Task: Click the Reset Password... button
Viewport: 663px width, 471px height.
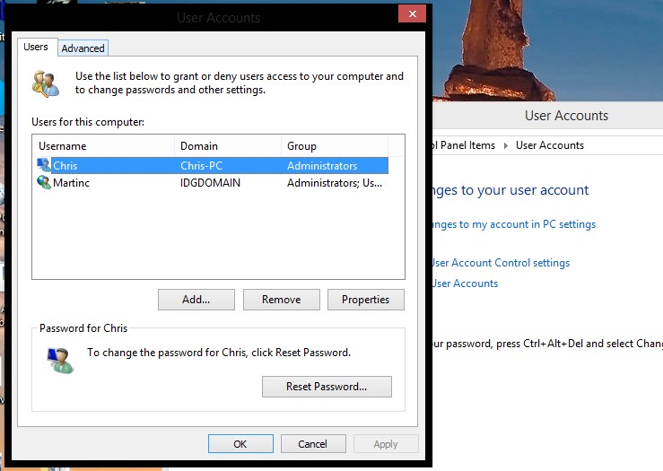Action: [x=327, y=387]
